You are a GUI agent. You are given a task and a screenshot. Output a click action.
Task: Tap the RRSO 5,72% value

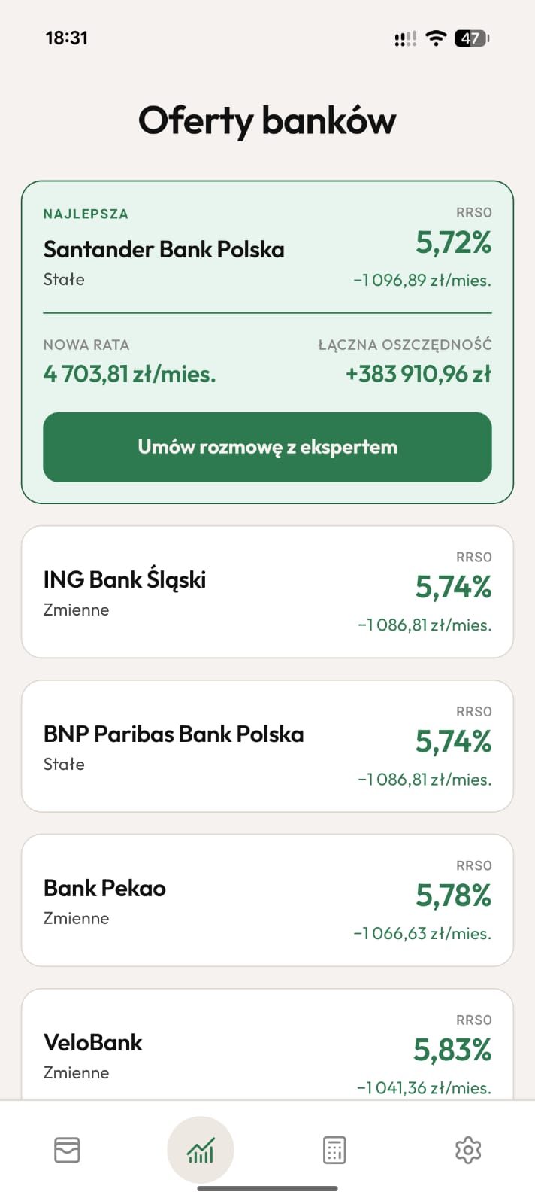[x=454, y=242]
